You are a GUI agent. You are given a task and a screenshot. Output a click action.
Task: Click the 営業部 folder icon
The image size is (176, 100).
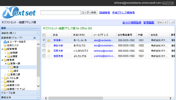[x=5, y=60]
